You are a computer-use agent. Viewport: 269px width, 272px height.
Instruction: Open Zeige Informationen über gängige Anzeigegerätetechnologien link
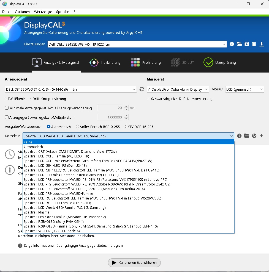pos(73,245)
